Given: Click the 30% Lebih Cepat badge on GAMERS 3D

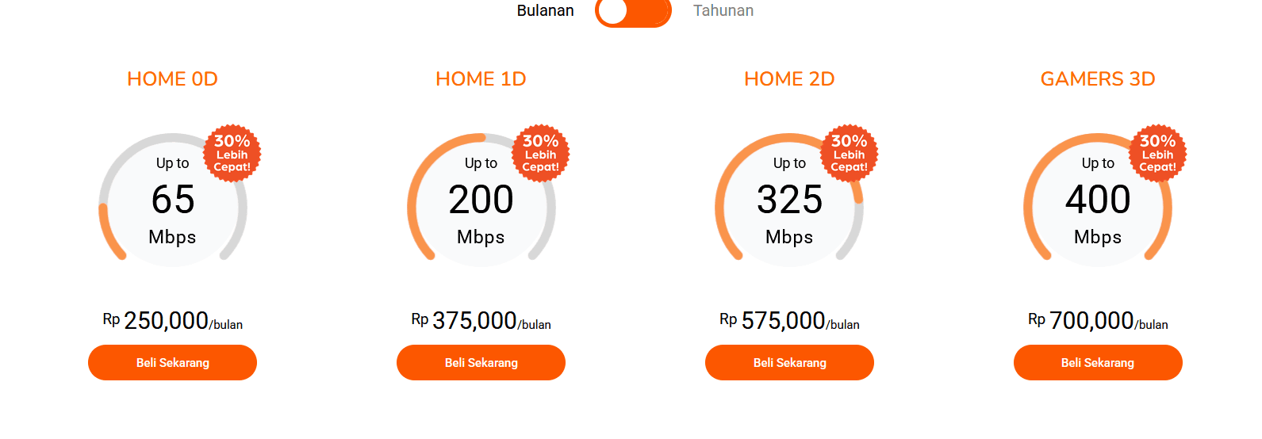Looking at the screenshot, I should click(x=1158, y=153).
